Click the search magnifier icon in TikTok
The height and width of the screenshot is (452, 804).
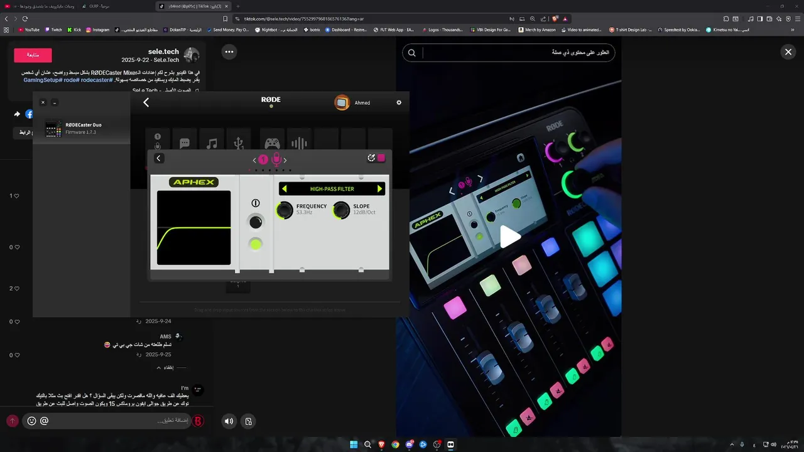412,53
